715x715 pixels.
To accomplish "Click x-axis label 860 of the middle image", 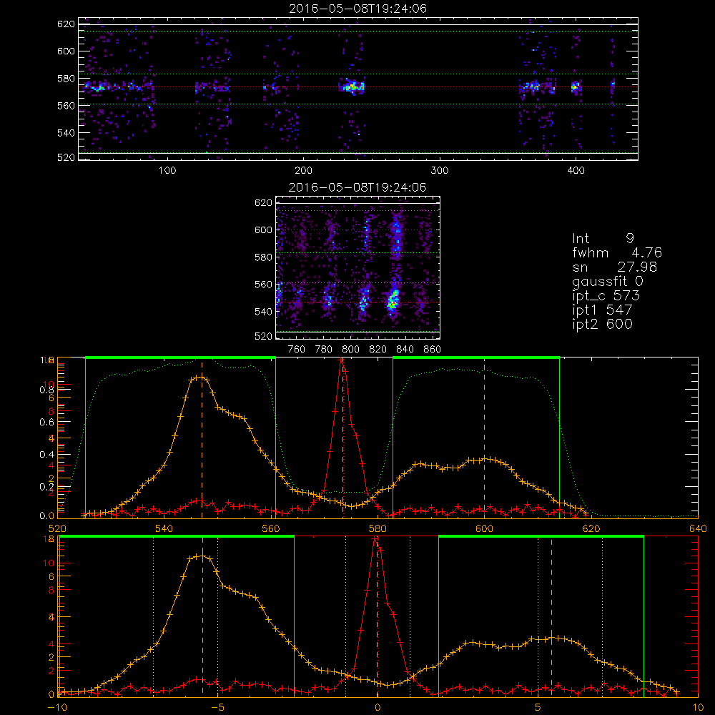I will tap(433, 350).
